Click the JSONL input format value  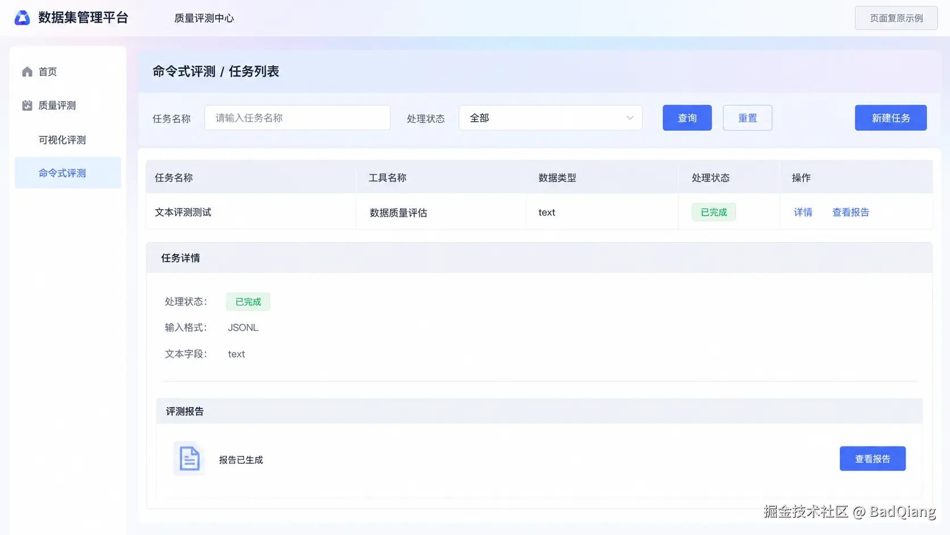243,327
